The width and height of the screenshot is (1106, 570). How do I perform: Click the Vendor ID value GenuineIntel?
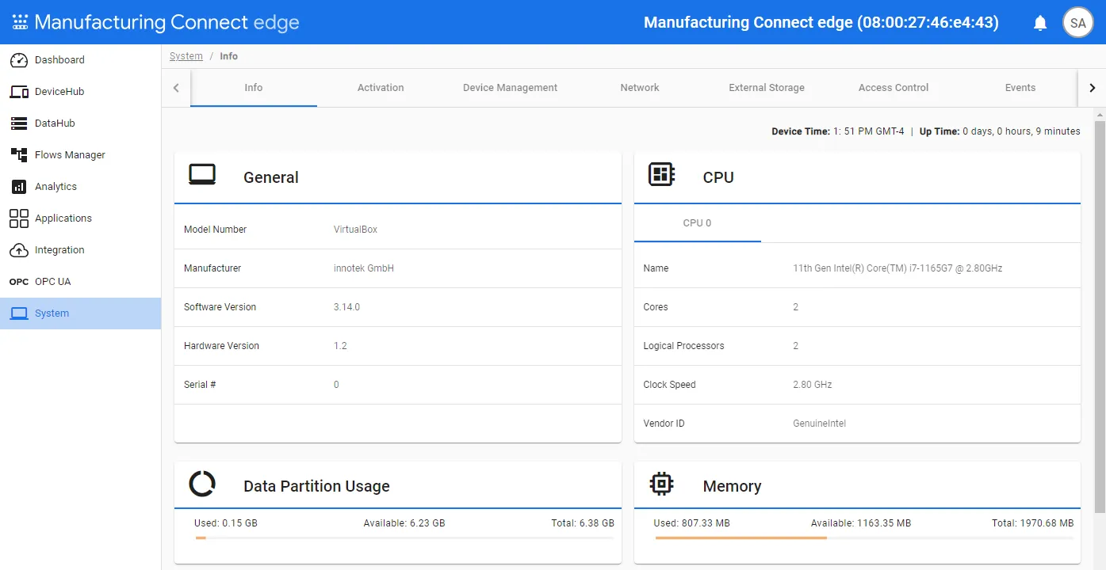coord(819,424)
